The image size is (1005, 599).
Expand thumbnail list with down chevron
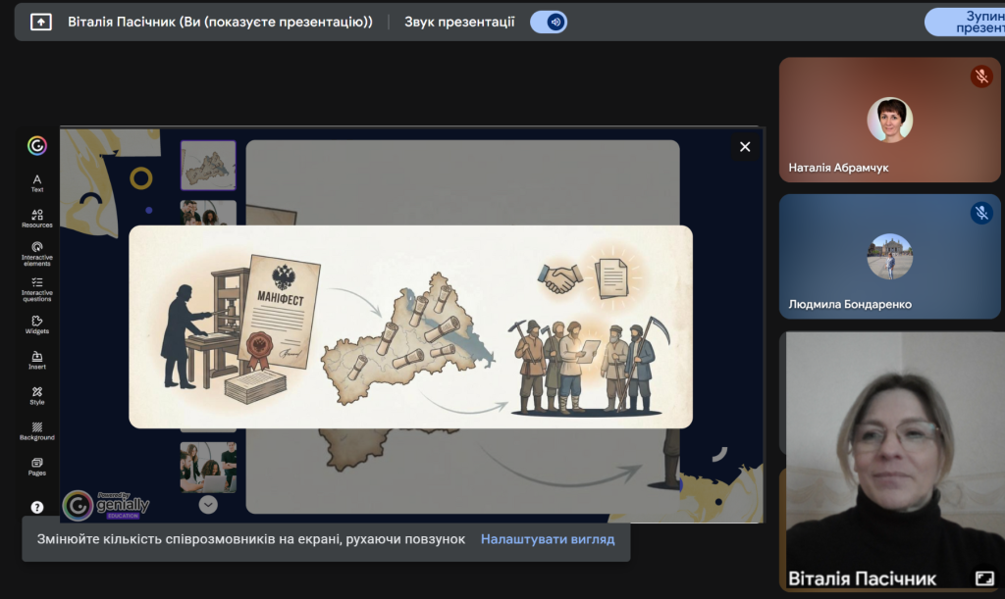(208, 505)
